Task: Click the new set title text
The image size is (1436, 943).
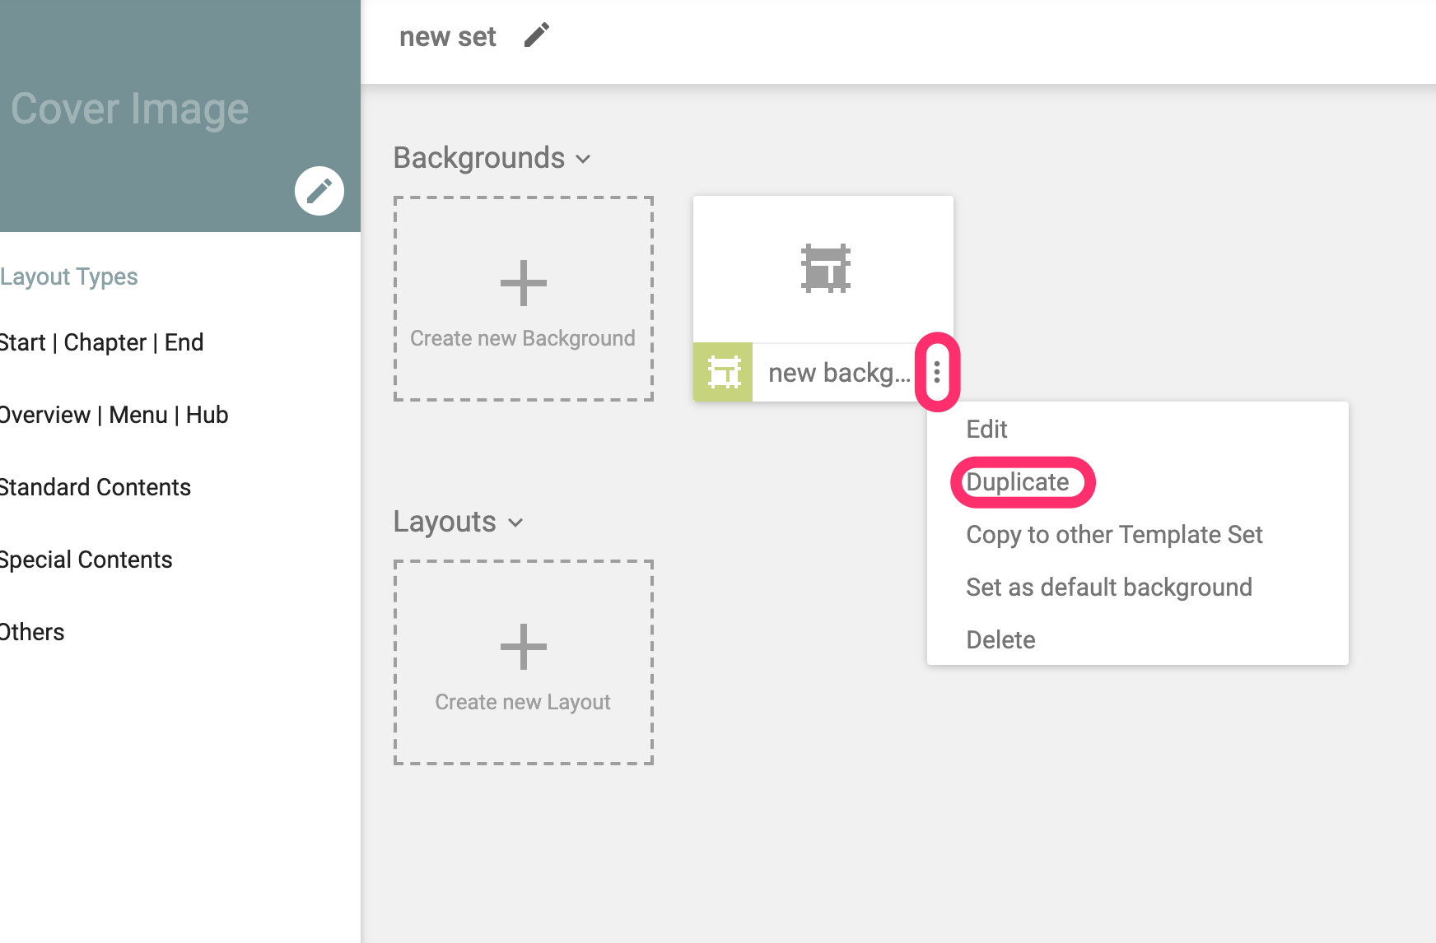Action: (448, 37)
